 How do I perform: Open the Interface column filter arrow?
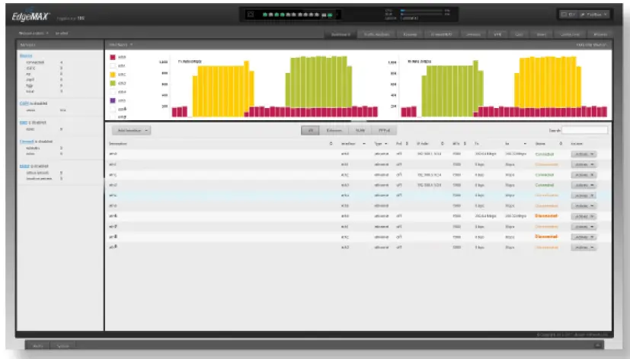pyautogui.click(x=364, y=144)
